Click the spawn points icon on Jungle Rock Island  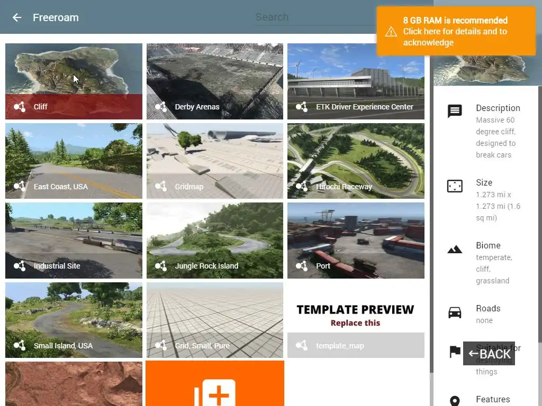click(161, 266)
